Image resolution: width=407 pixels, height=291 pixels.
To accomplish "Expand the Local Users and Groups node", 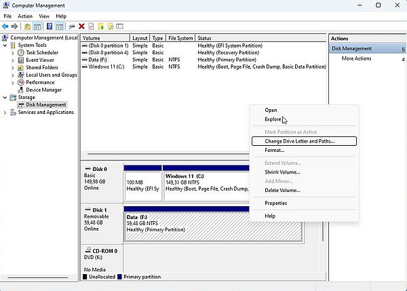I will click(14, 75).
